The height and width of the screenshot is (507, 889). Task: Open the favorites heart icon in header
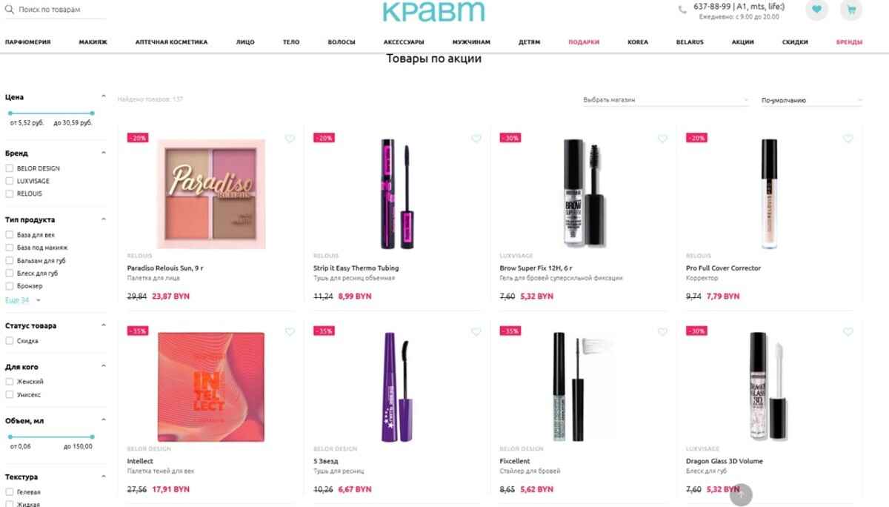pyautogui.click(x=816, y=10)
